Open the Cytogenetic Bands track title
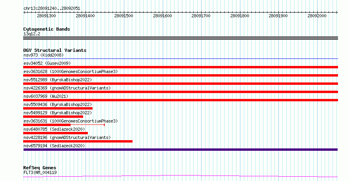The height and width of the screenshot is (181, 349). pyautogui.click(x=47, y=29)
